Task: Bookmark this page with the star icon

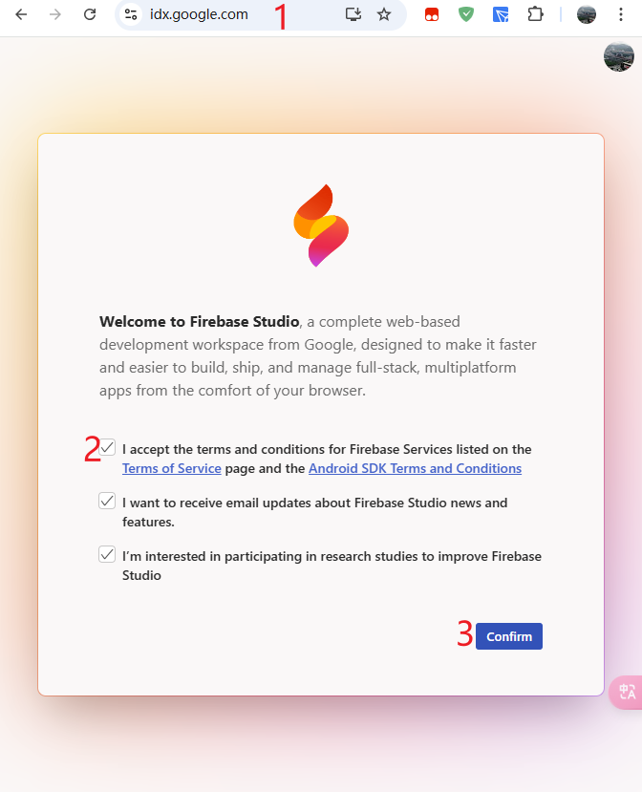Action: click(384, 14)
